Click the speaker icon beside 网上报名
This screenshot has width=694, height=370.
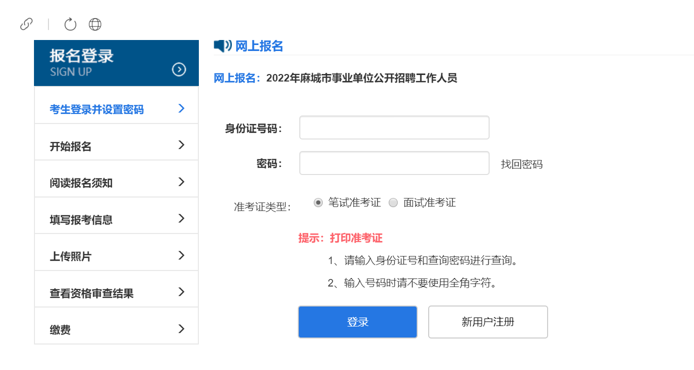click(223, 46)
